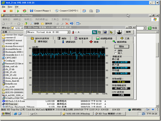Reset the virtual machine
This screenshot has height=121, width=161.
point(24,11)
